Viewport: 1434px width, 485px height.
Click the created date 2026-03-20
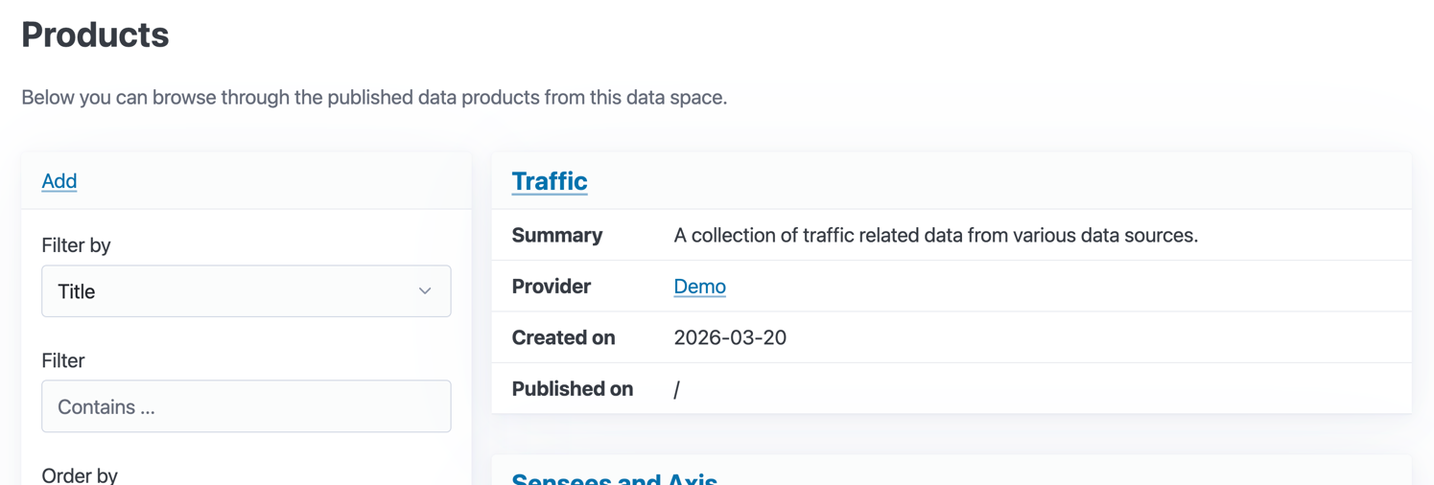click(x=730, y=338)
